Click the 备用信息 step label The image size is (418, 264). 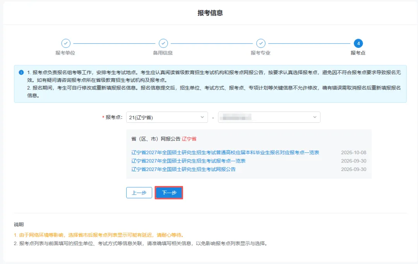pyautogui.click(x=163, y=53)
